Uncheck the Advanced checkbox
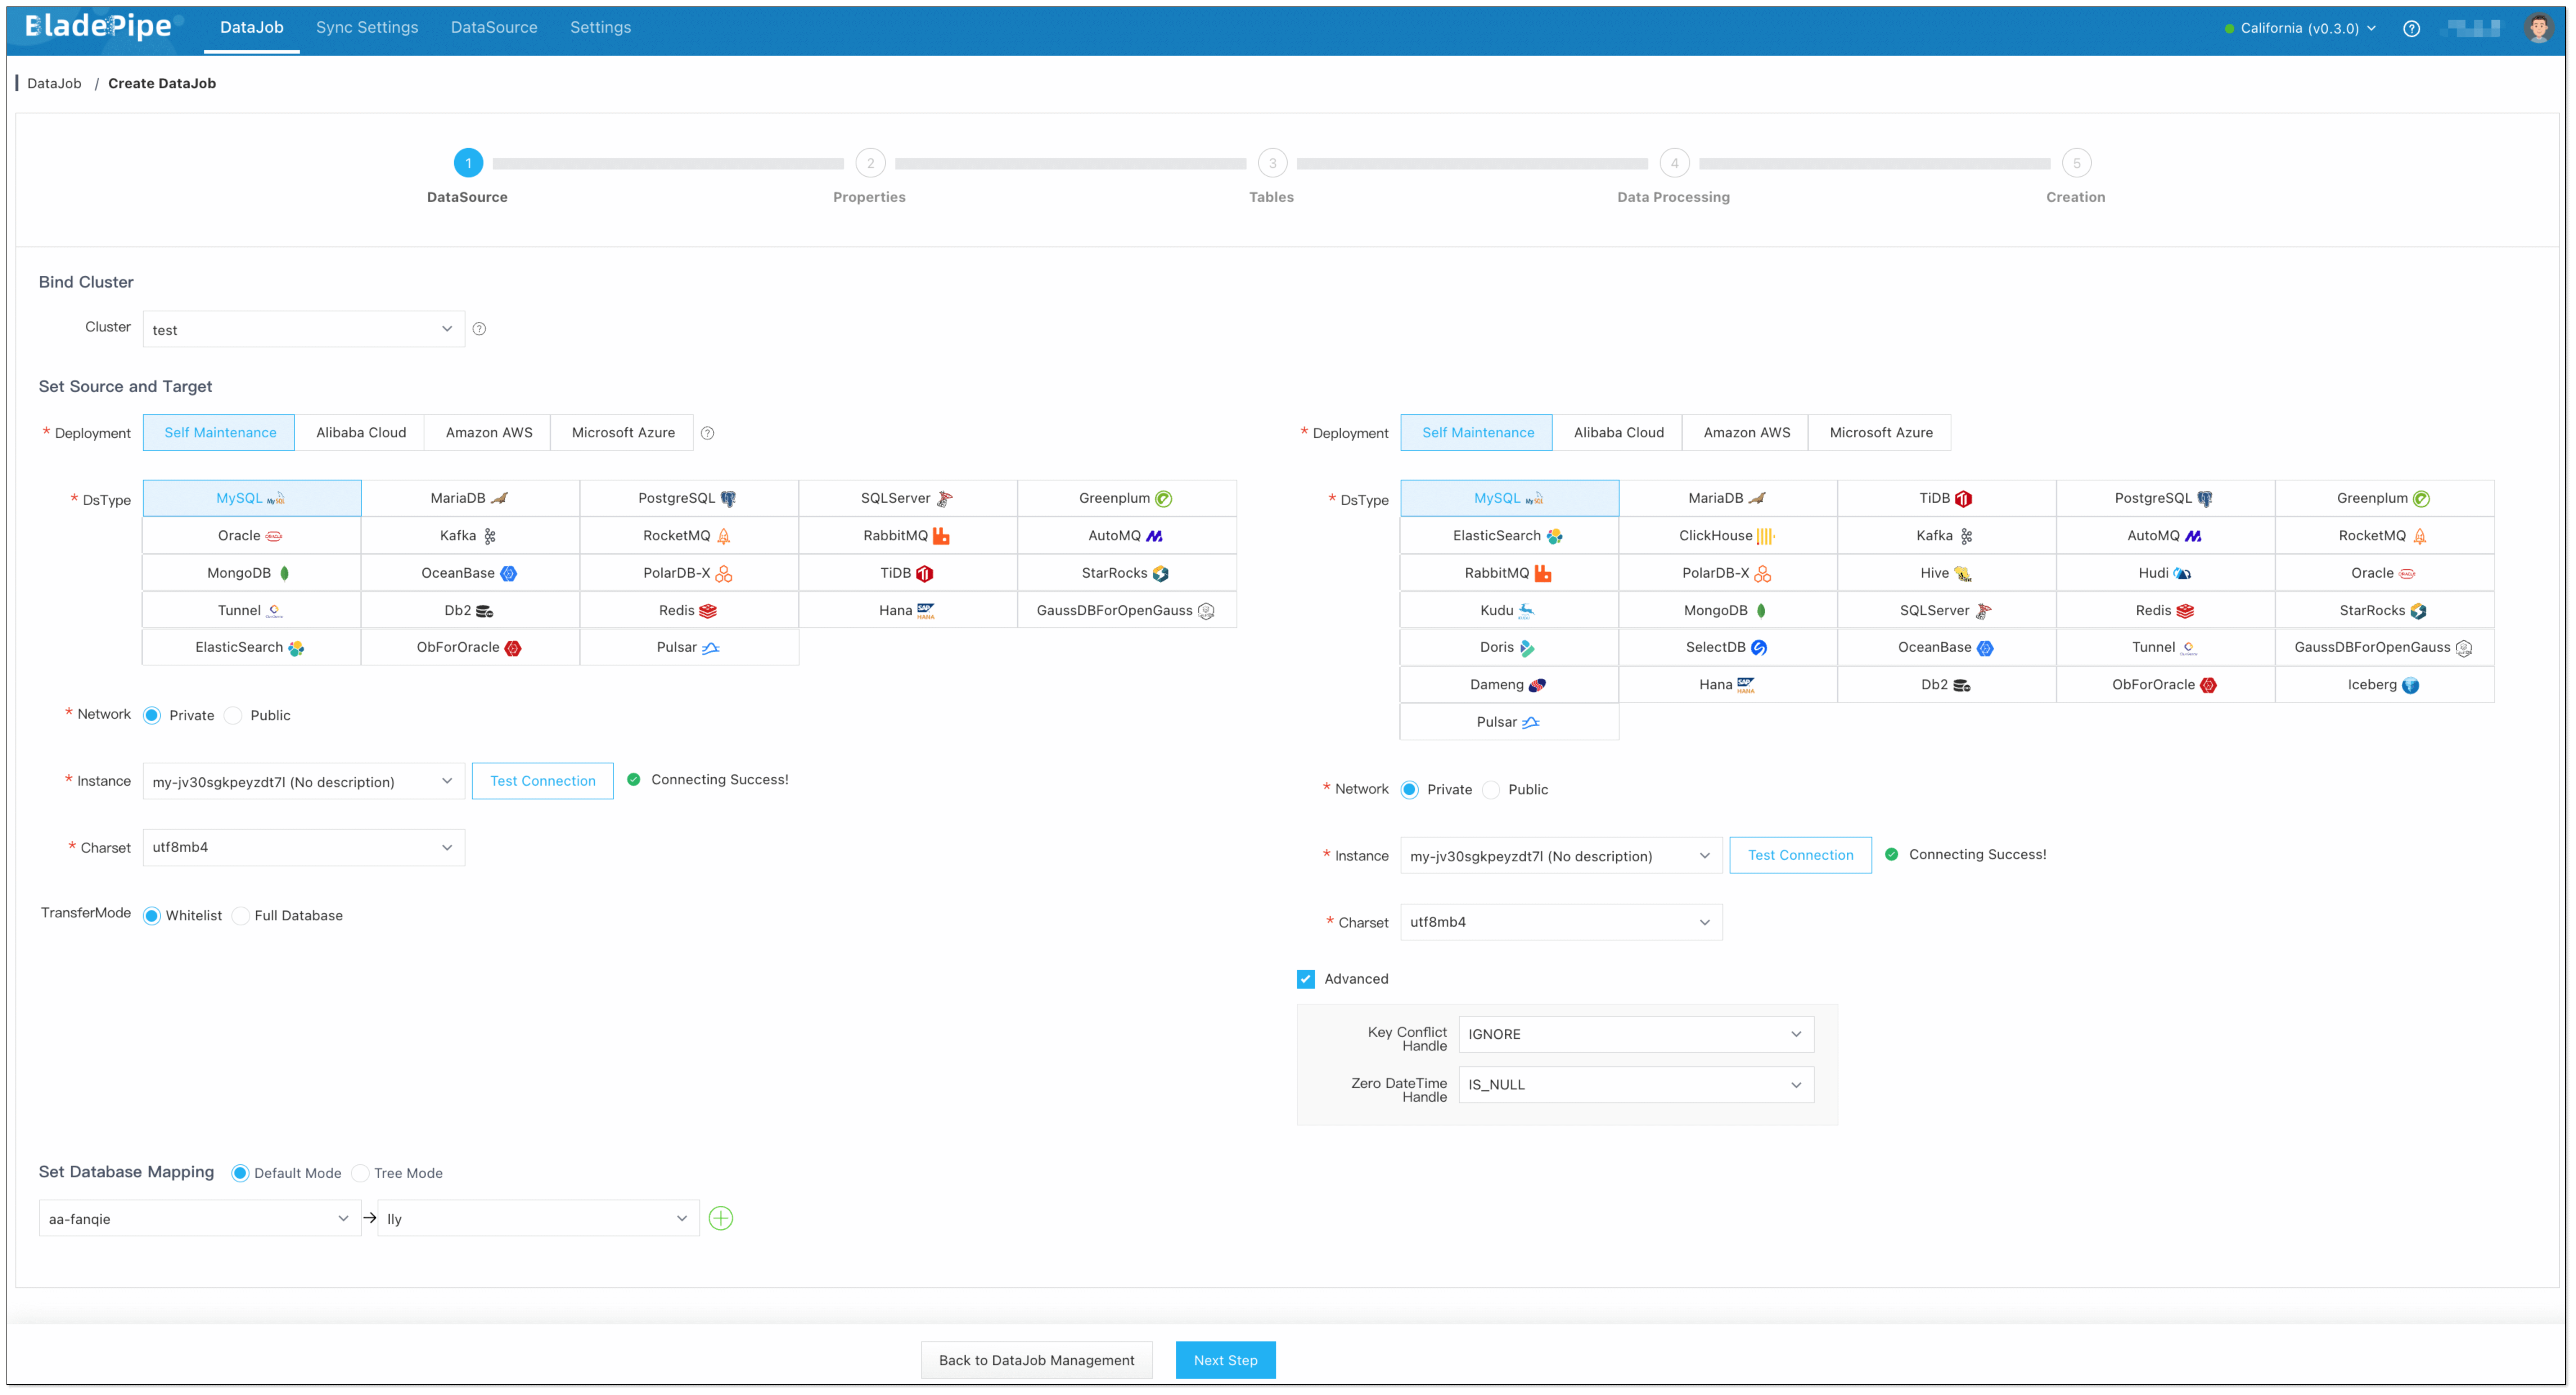 (x=1306, y=979)
